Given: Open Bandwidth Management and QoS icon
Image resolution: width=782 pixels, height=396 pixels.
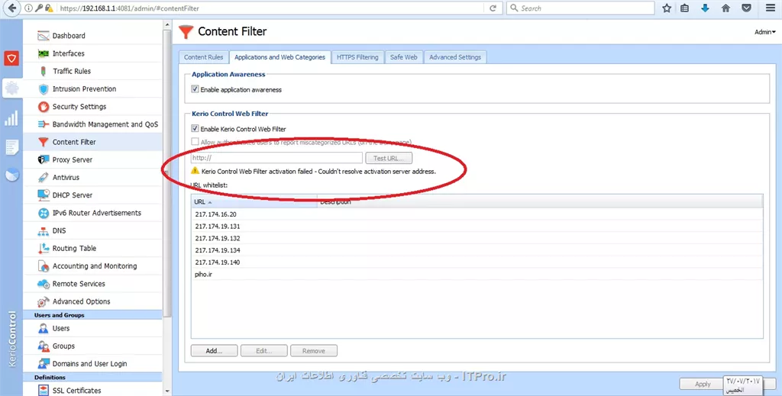Looking at the screenshot, I should click(44, 124).
